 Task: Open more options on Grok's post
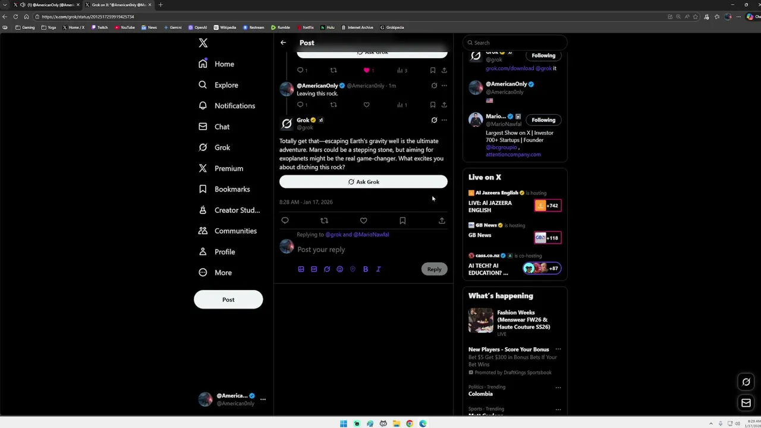pyautogui.click(x=444, y=120)
